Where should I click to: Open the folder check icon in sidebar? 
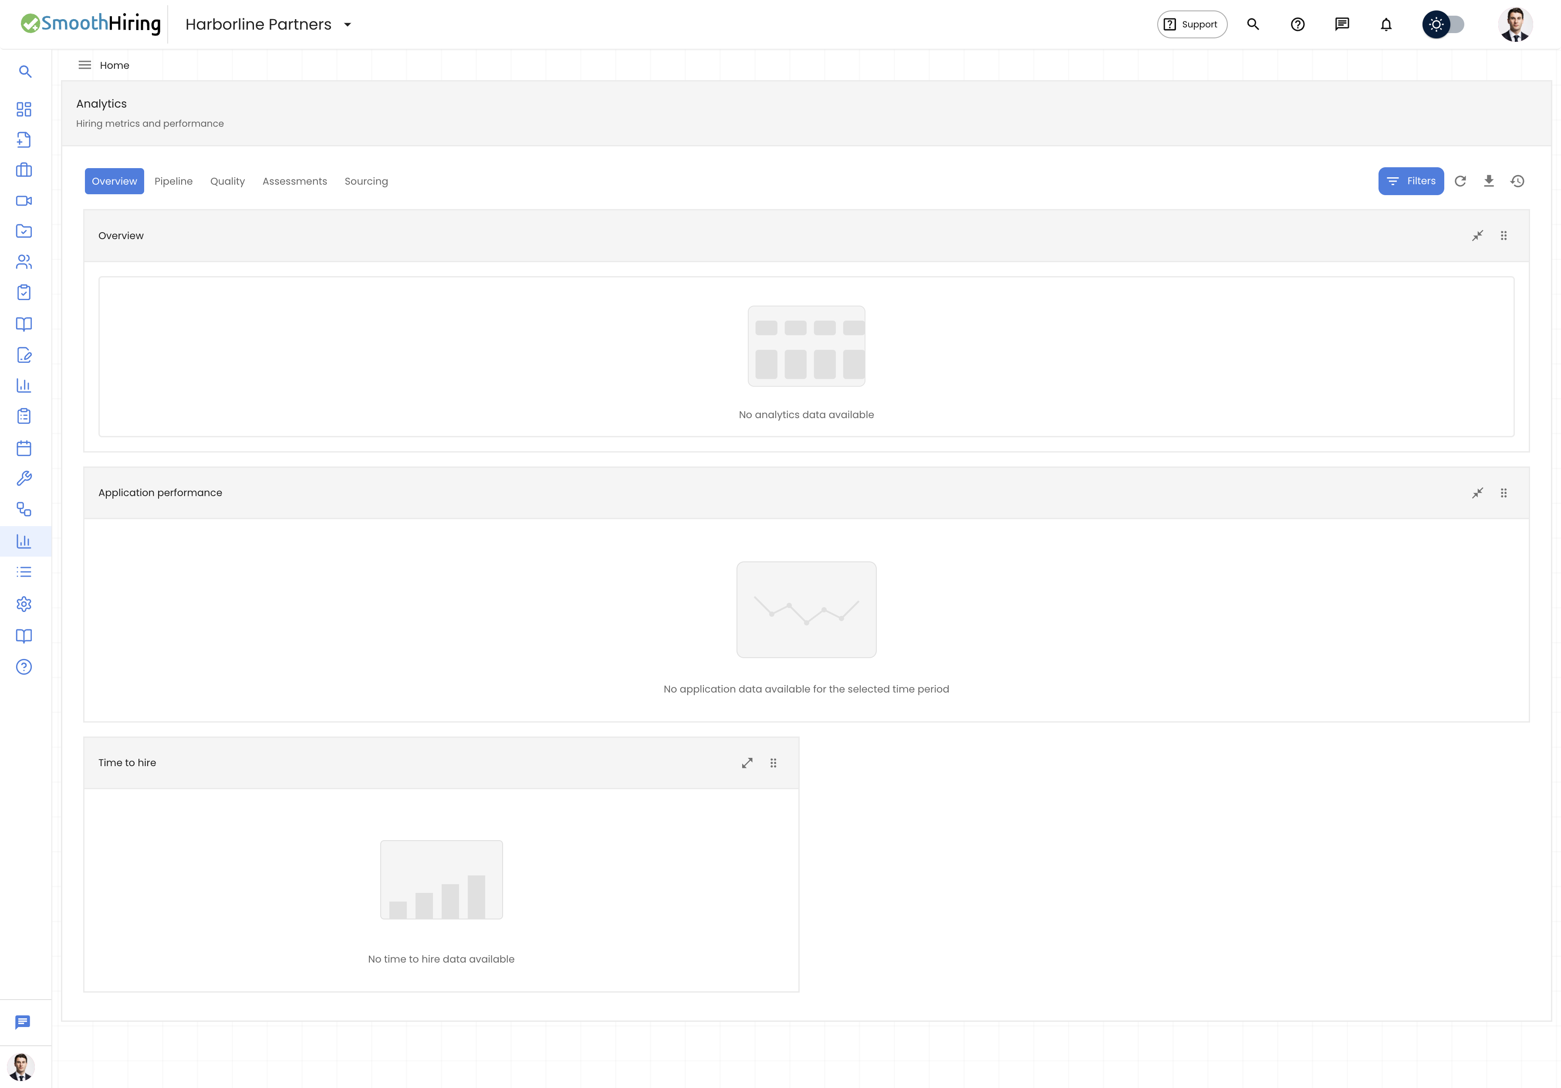click(24, 231)
